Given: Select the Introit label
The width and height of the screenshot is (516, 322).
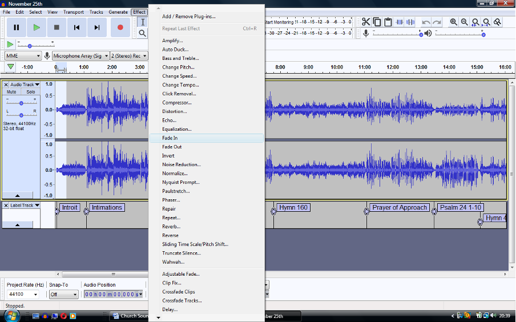Looking at the screenshot, I should click(x=70, y=207).
